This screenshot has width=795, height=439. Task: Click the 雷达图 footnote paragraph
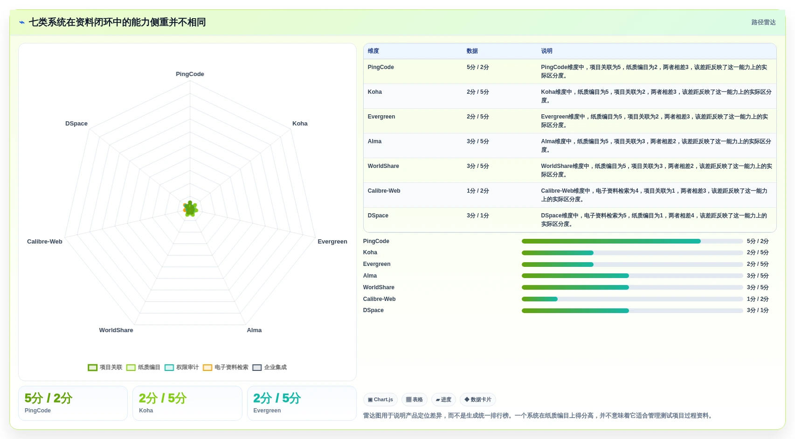pyautogui.click(x=539, y=416)
